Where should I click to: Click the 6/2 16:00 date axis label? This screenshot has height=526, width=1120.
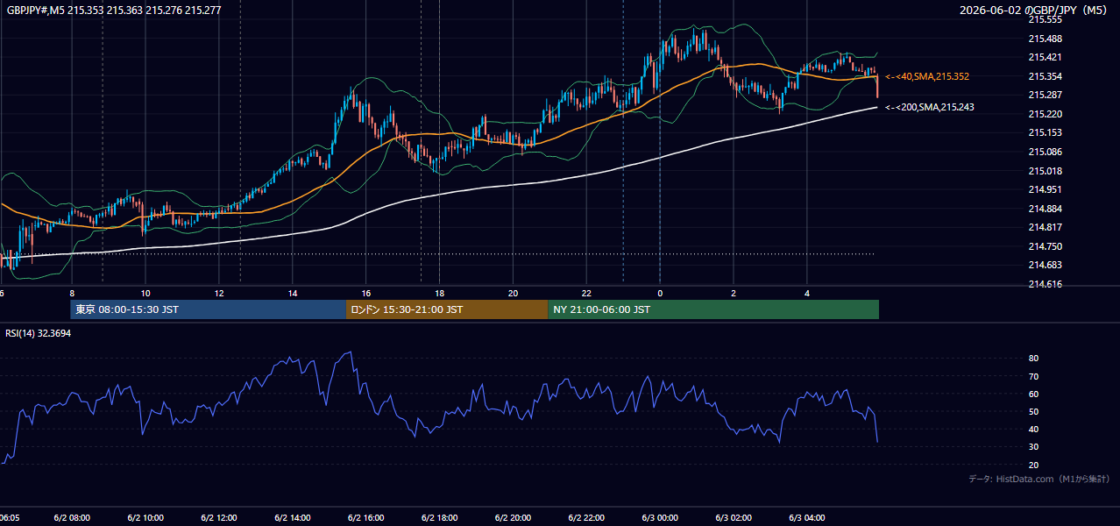366,518
